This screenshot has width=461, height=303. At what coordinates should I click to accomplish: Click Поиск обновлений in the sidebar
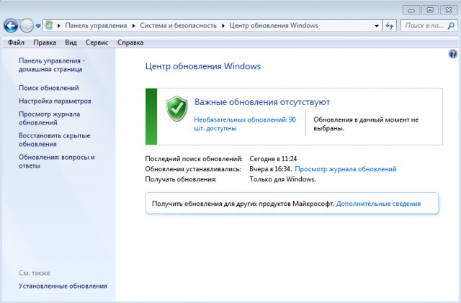click(49, 88)
